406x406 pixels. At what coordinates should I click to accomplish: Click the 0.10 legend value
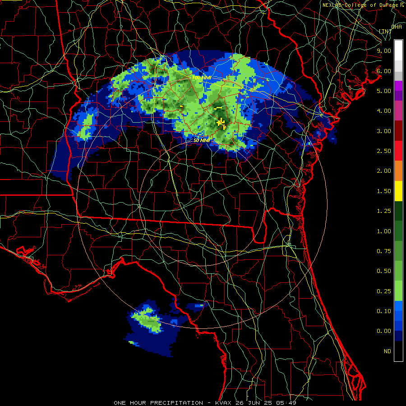tap(384, 311)
